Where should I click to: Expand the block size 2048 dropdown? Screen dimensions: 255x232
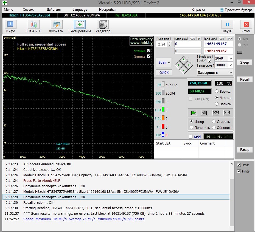coord(230,58)
